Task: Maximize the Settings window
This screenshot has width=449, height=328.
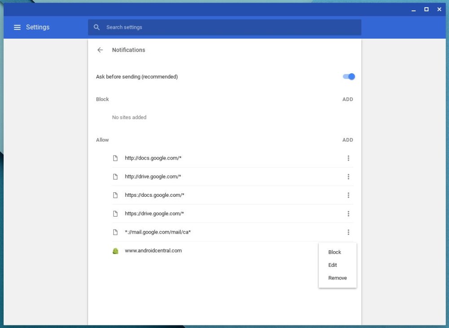Action: pos(427,9)
